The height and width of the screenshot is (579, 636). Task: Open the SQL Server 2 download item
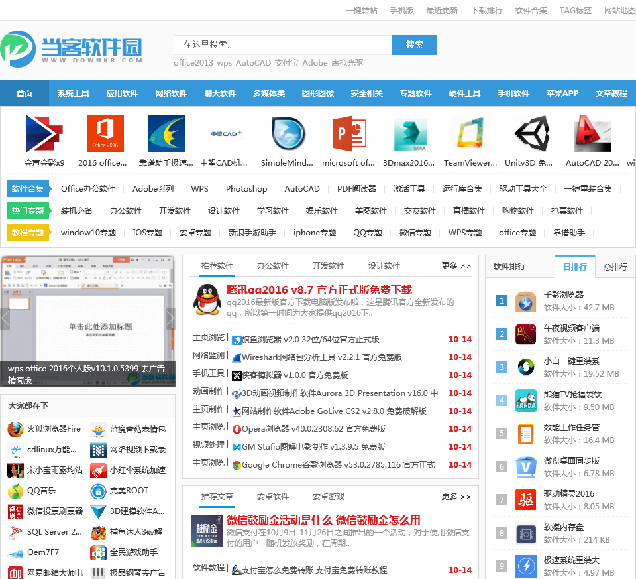[x=54, y=532]
